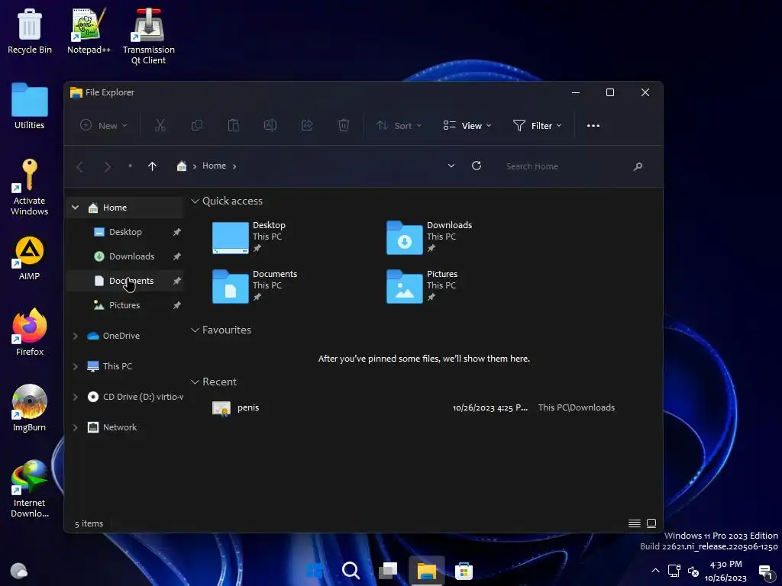Viewport: 782px width, 586px height.
Task: Select the Recycle Bin desktop icon
Action: click(x=30, y=31)
